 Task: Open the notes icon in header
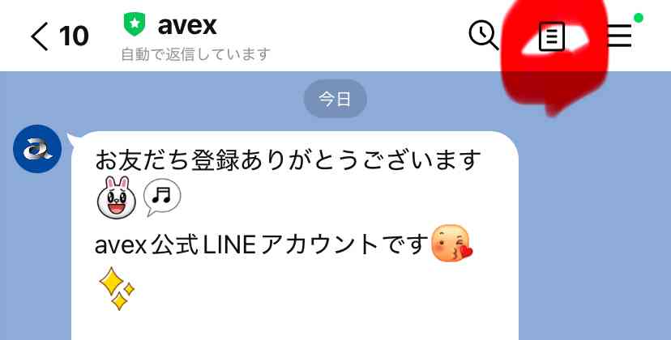coord(552,36)
